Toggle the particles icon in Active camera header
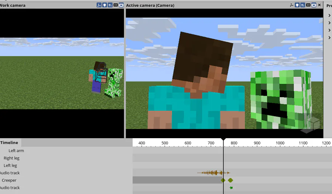332x194 pixels. [303, 5]
